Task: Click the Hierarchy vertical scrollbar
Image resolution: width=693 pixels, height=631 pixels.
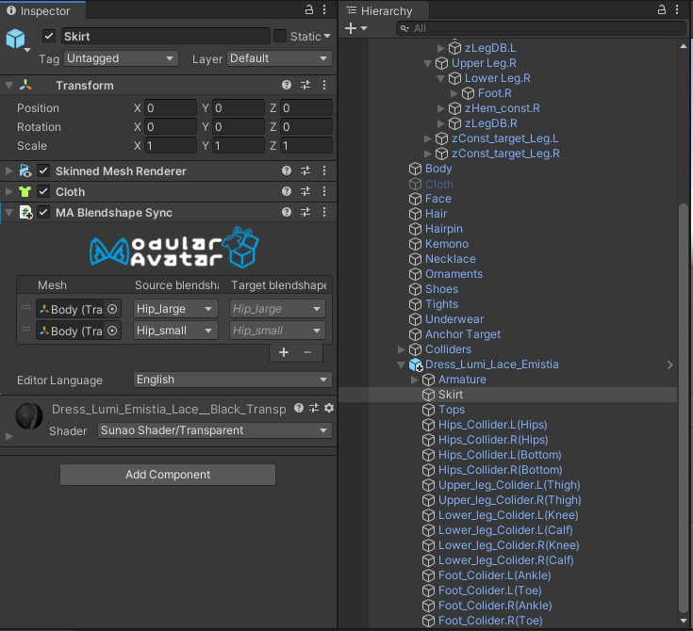Action: coord(683,409)
